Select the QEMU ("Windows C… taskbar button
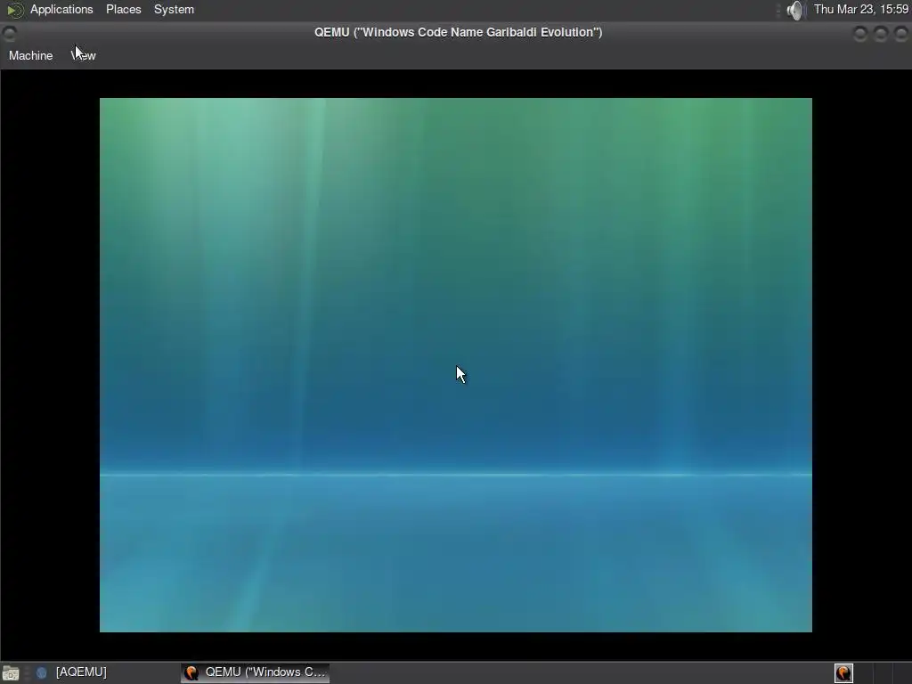Viewport: 912px width, 684px height. pos(256,672)
